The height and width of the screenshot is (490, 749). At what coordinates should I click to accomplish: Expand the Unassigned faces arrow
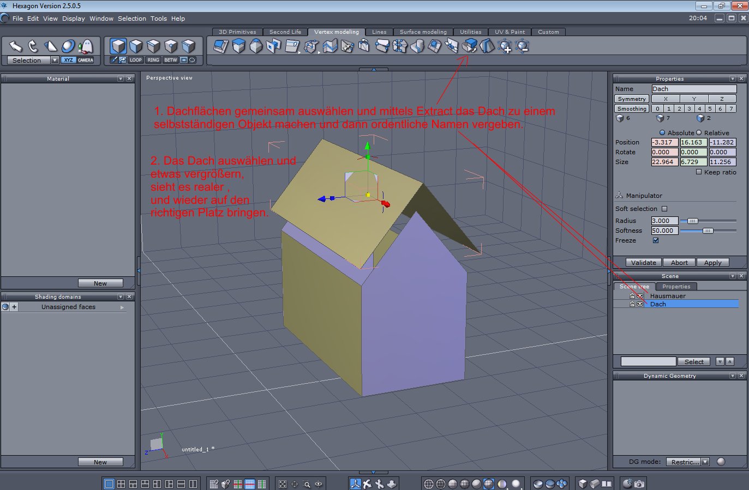click(122, 307)
